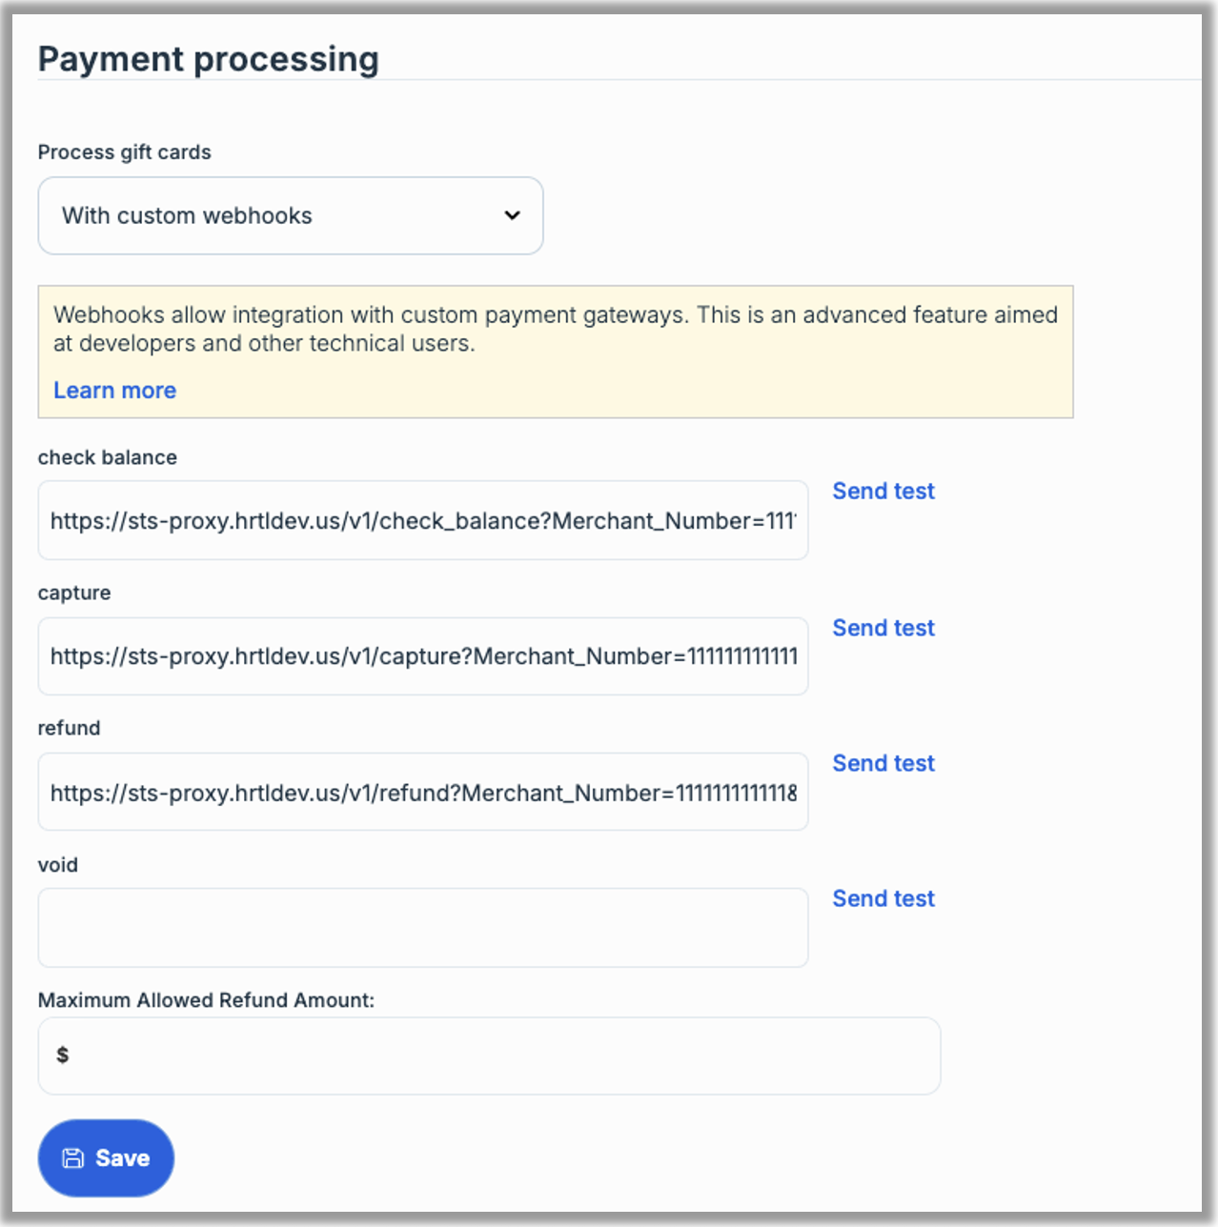1218x1227 pixels.
Task: Click the dollar sign in refund amount field
Action: pos(63,1055)
